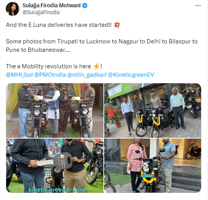Visit the @nitin_gadkari mention
This screenshot has width=208, height=200.
tap(87, 75)
